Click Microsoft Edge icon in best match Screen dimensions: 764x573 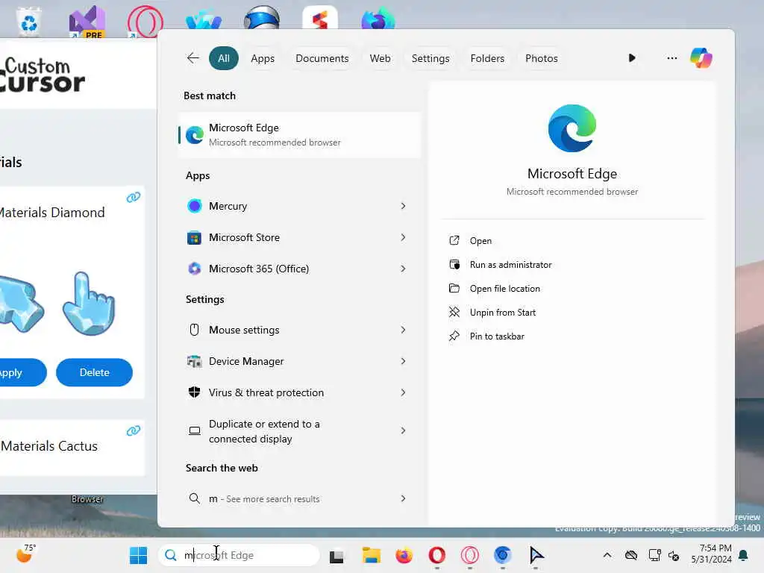coord(195,135)
